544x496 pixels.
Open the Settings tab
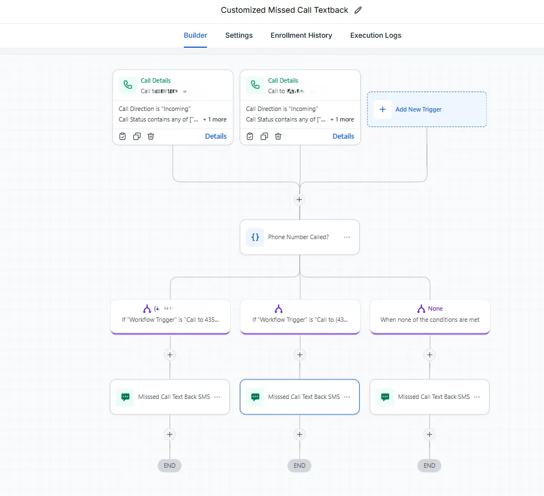tap(239, 36)
